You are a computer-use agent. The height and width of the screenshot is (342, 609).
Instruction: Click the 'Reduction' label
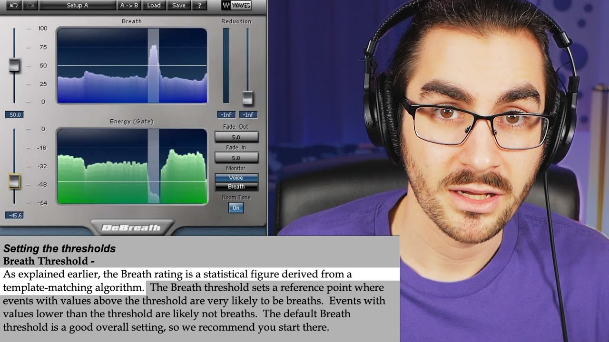pyautogui.click(x=236, y=21)
